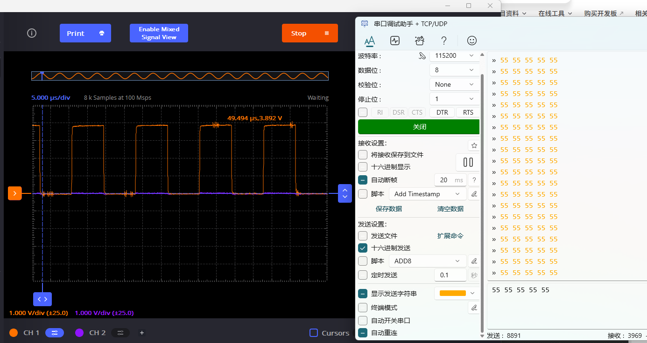
Task: Enable 自动开关串口 checkbox
Action: [363, 321]
